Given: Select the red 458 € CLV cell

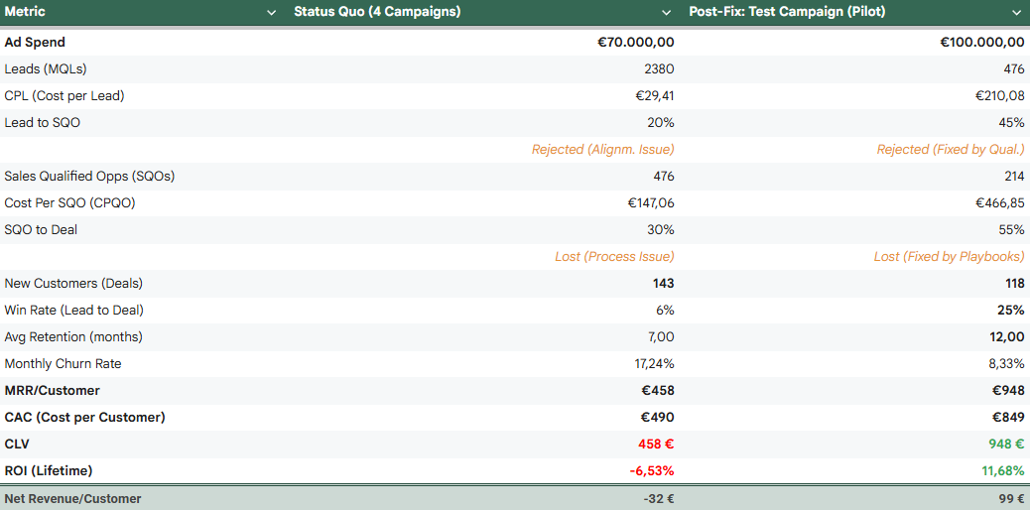Looking at the screenshot, I should [656, 445].
